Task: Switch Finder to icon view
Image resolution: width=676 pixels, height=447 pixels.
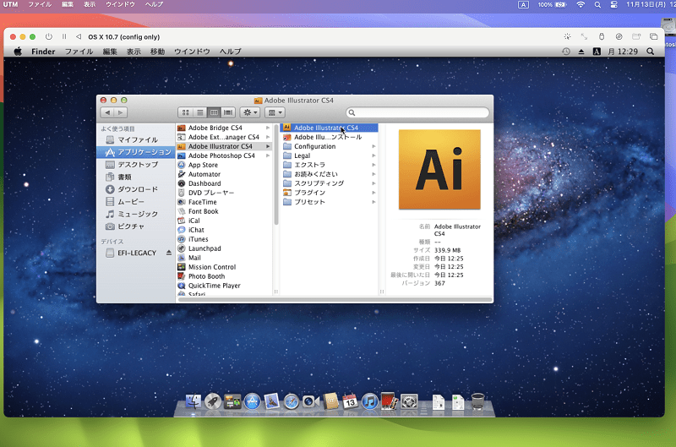Action: 185,112
